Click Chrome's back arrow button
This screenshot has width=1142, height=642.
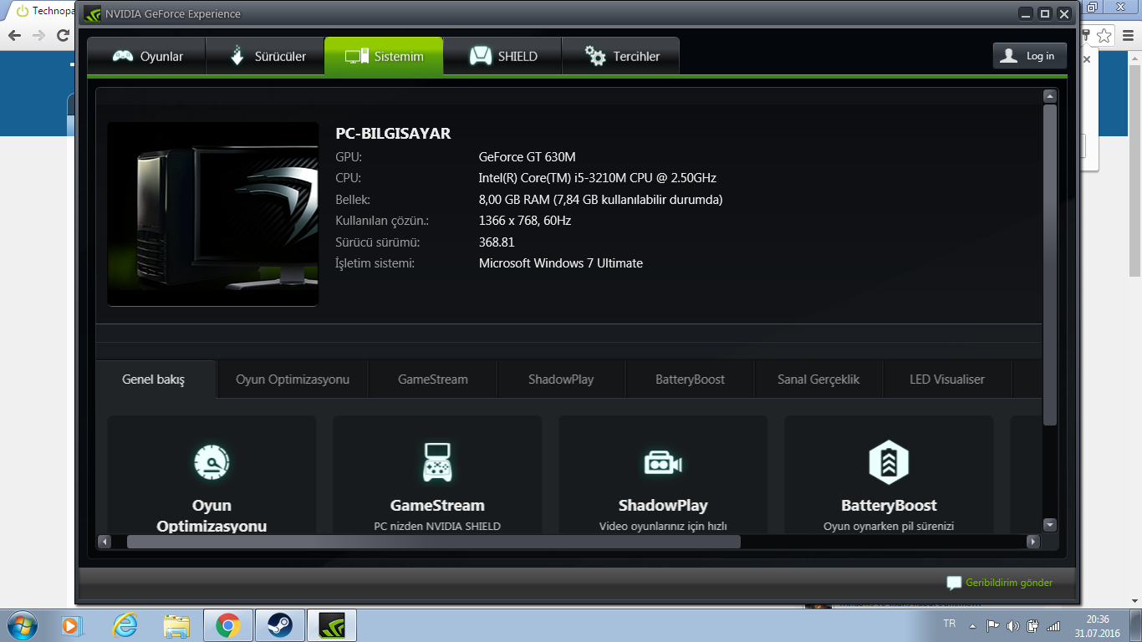14,35
